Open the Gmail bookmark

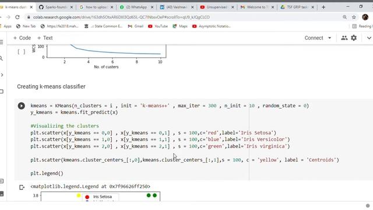(136, 26)
